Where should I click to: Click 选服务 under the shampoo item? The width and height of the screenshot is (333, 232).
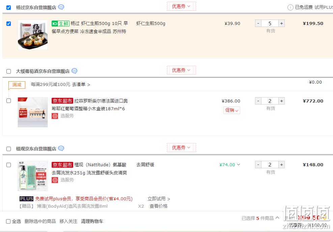(x=67, y=180)
